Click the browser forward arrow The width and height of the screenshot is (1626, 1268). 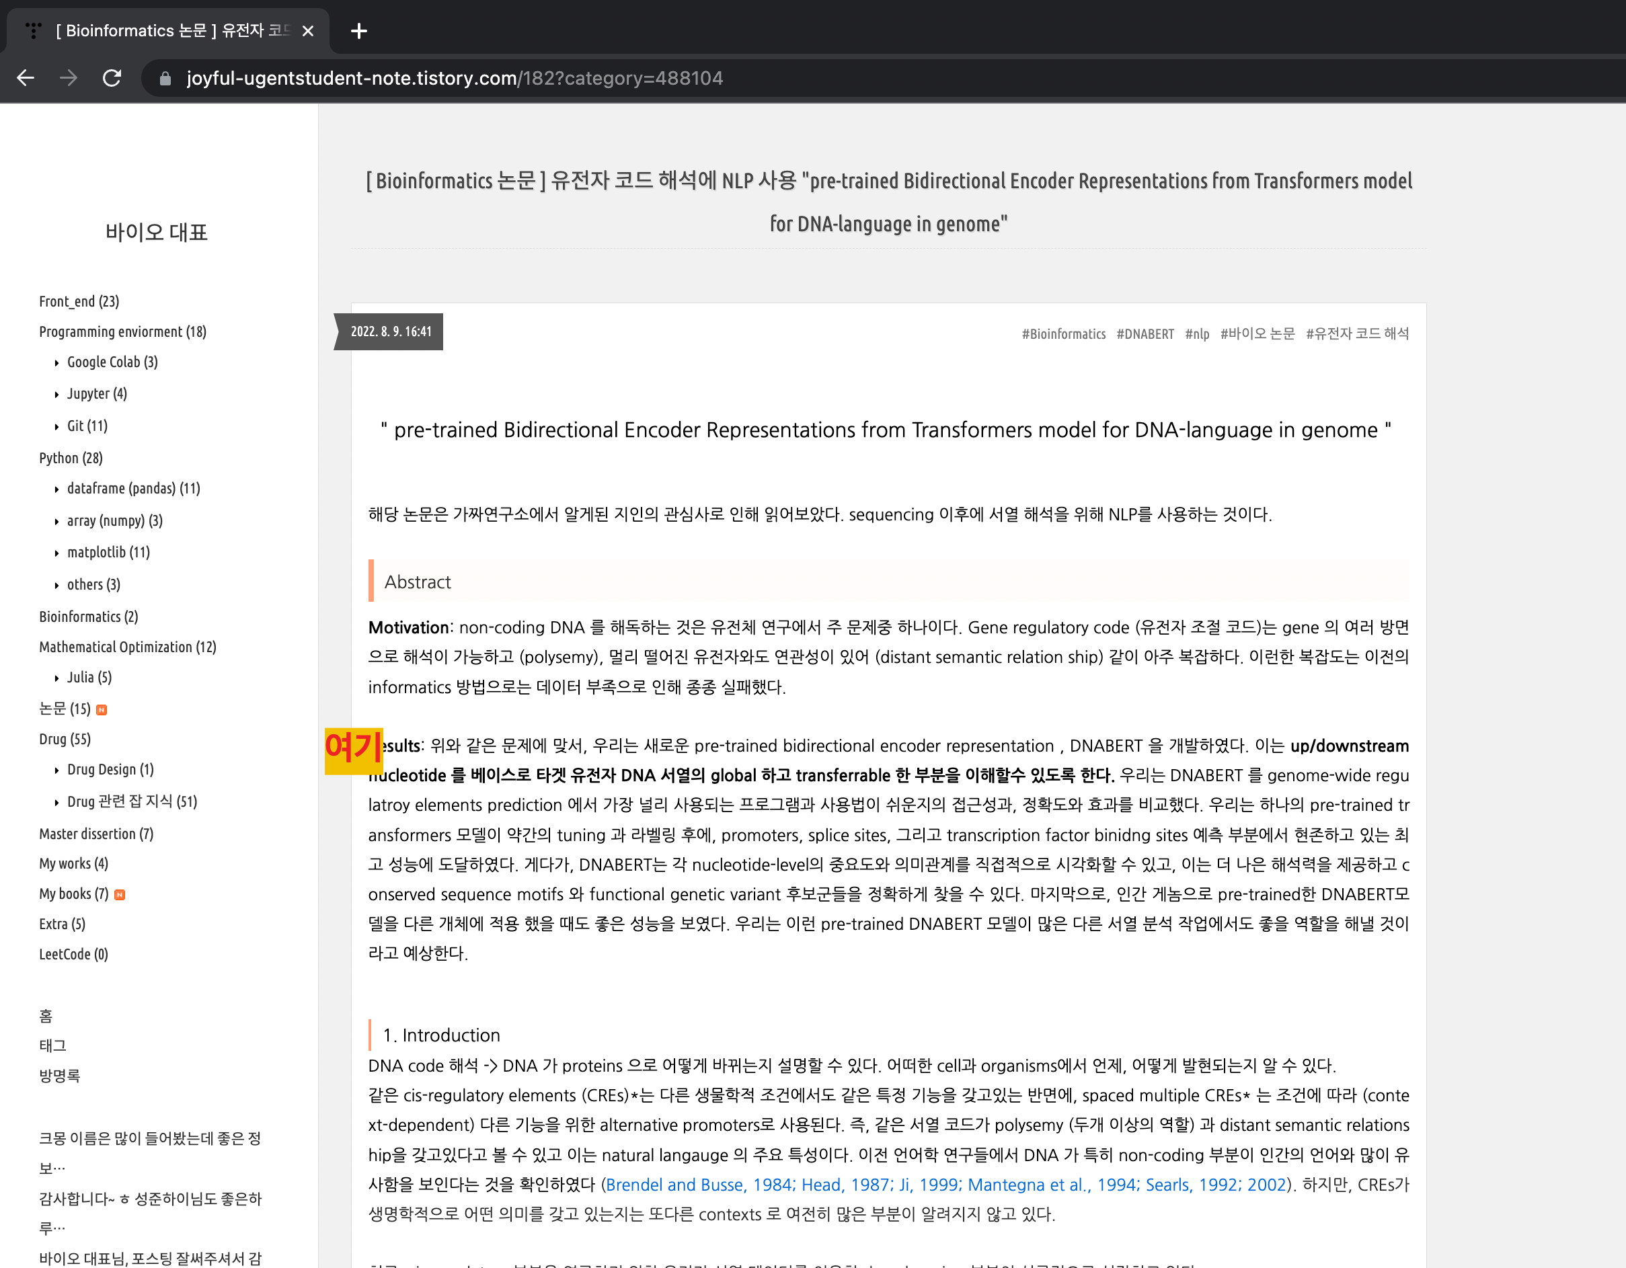(69, 78)
